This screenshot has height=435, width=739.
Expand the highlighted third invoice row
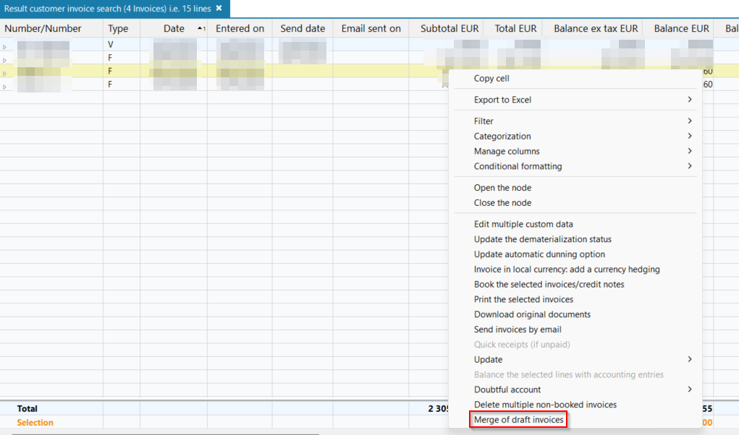click(x=5, y=73)
